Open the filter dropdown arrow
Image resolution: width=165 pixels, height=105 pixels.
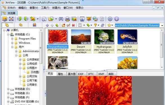[x=98, y=25]
